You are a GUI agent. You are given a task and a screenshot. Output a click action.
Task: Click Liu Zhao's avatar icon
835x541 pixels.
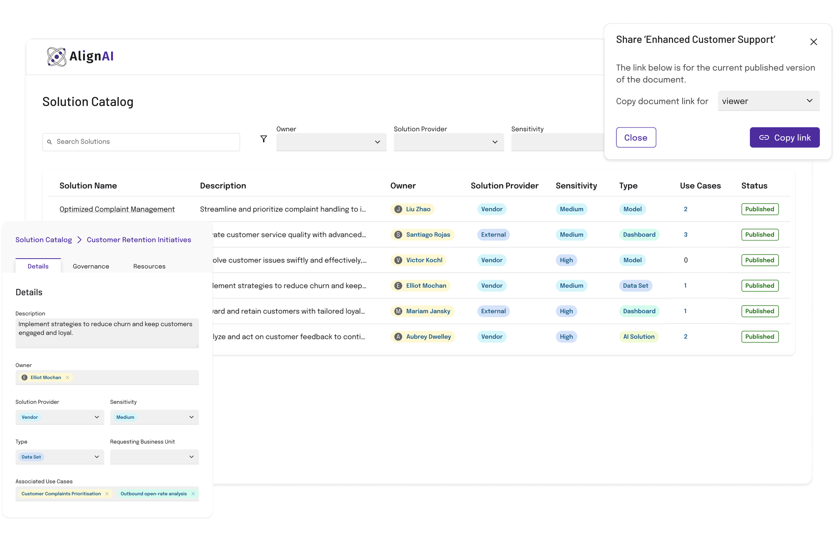(x=398, y=209)
